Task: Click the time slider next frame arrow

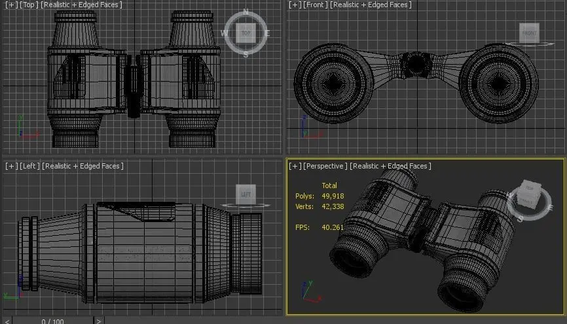Action: 98,321
